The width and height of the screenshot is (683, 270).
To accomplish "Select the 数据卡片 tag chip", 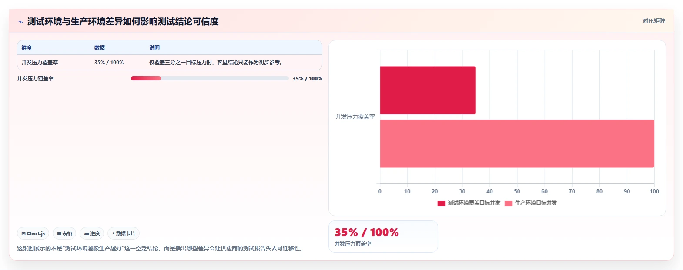I will (x=124, y=233).
